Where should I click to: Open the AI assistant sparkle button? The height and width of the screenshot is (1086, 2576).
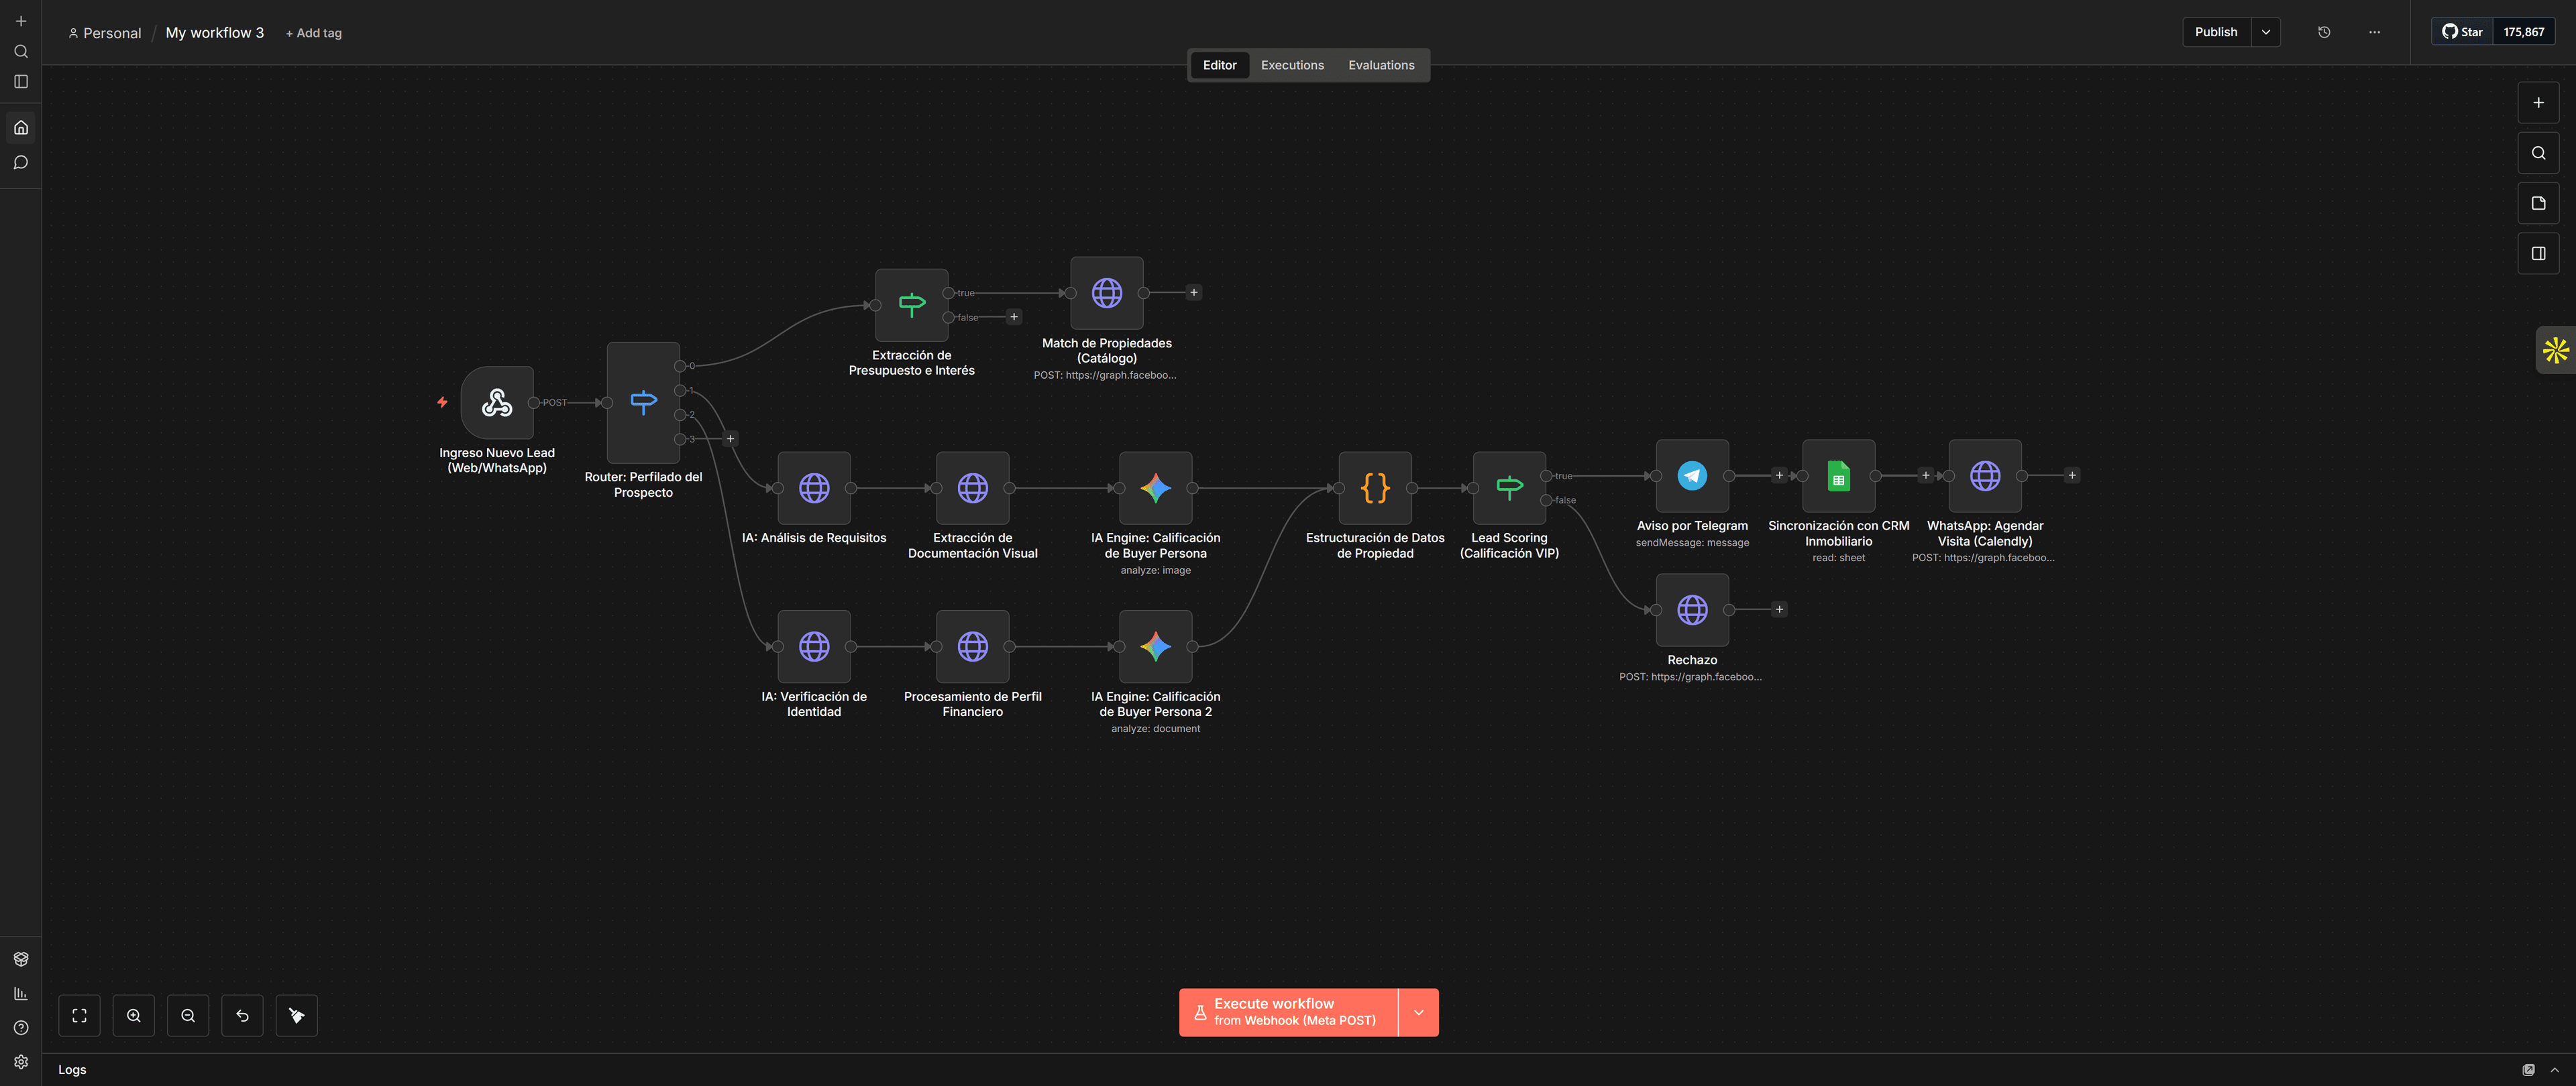[x=2555, y=350]
